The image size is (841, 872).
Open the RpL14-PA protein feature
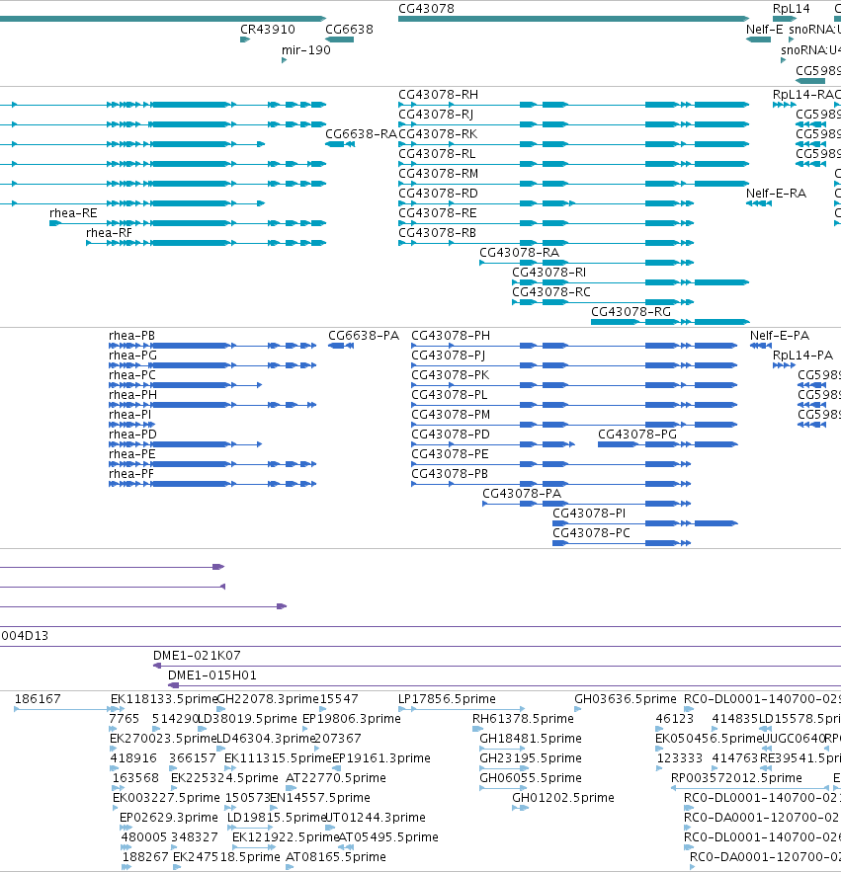click(x=784, y=365)
